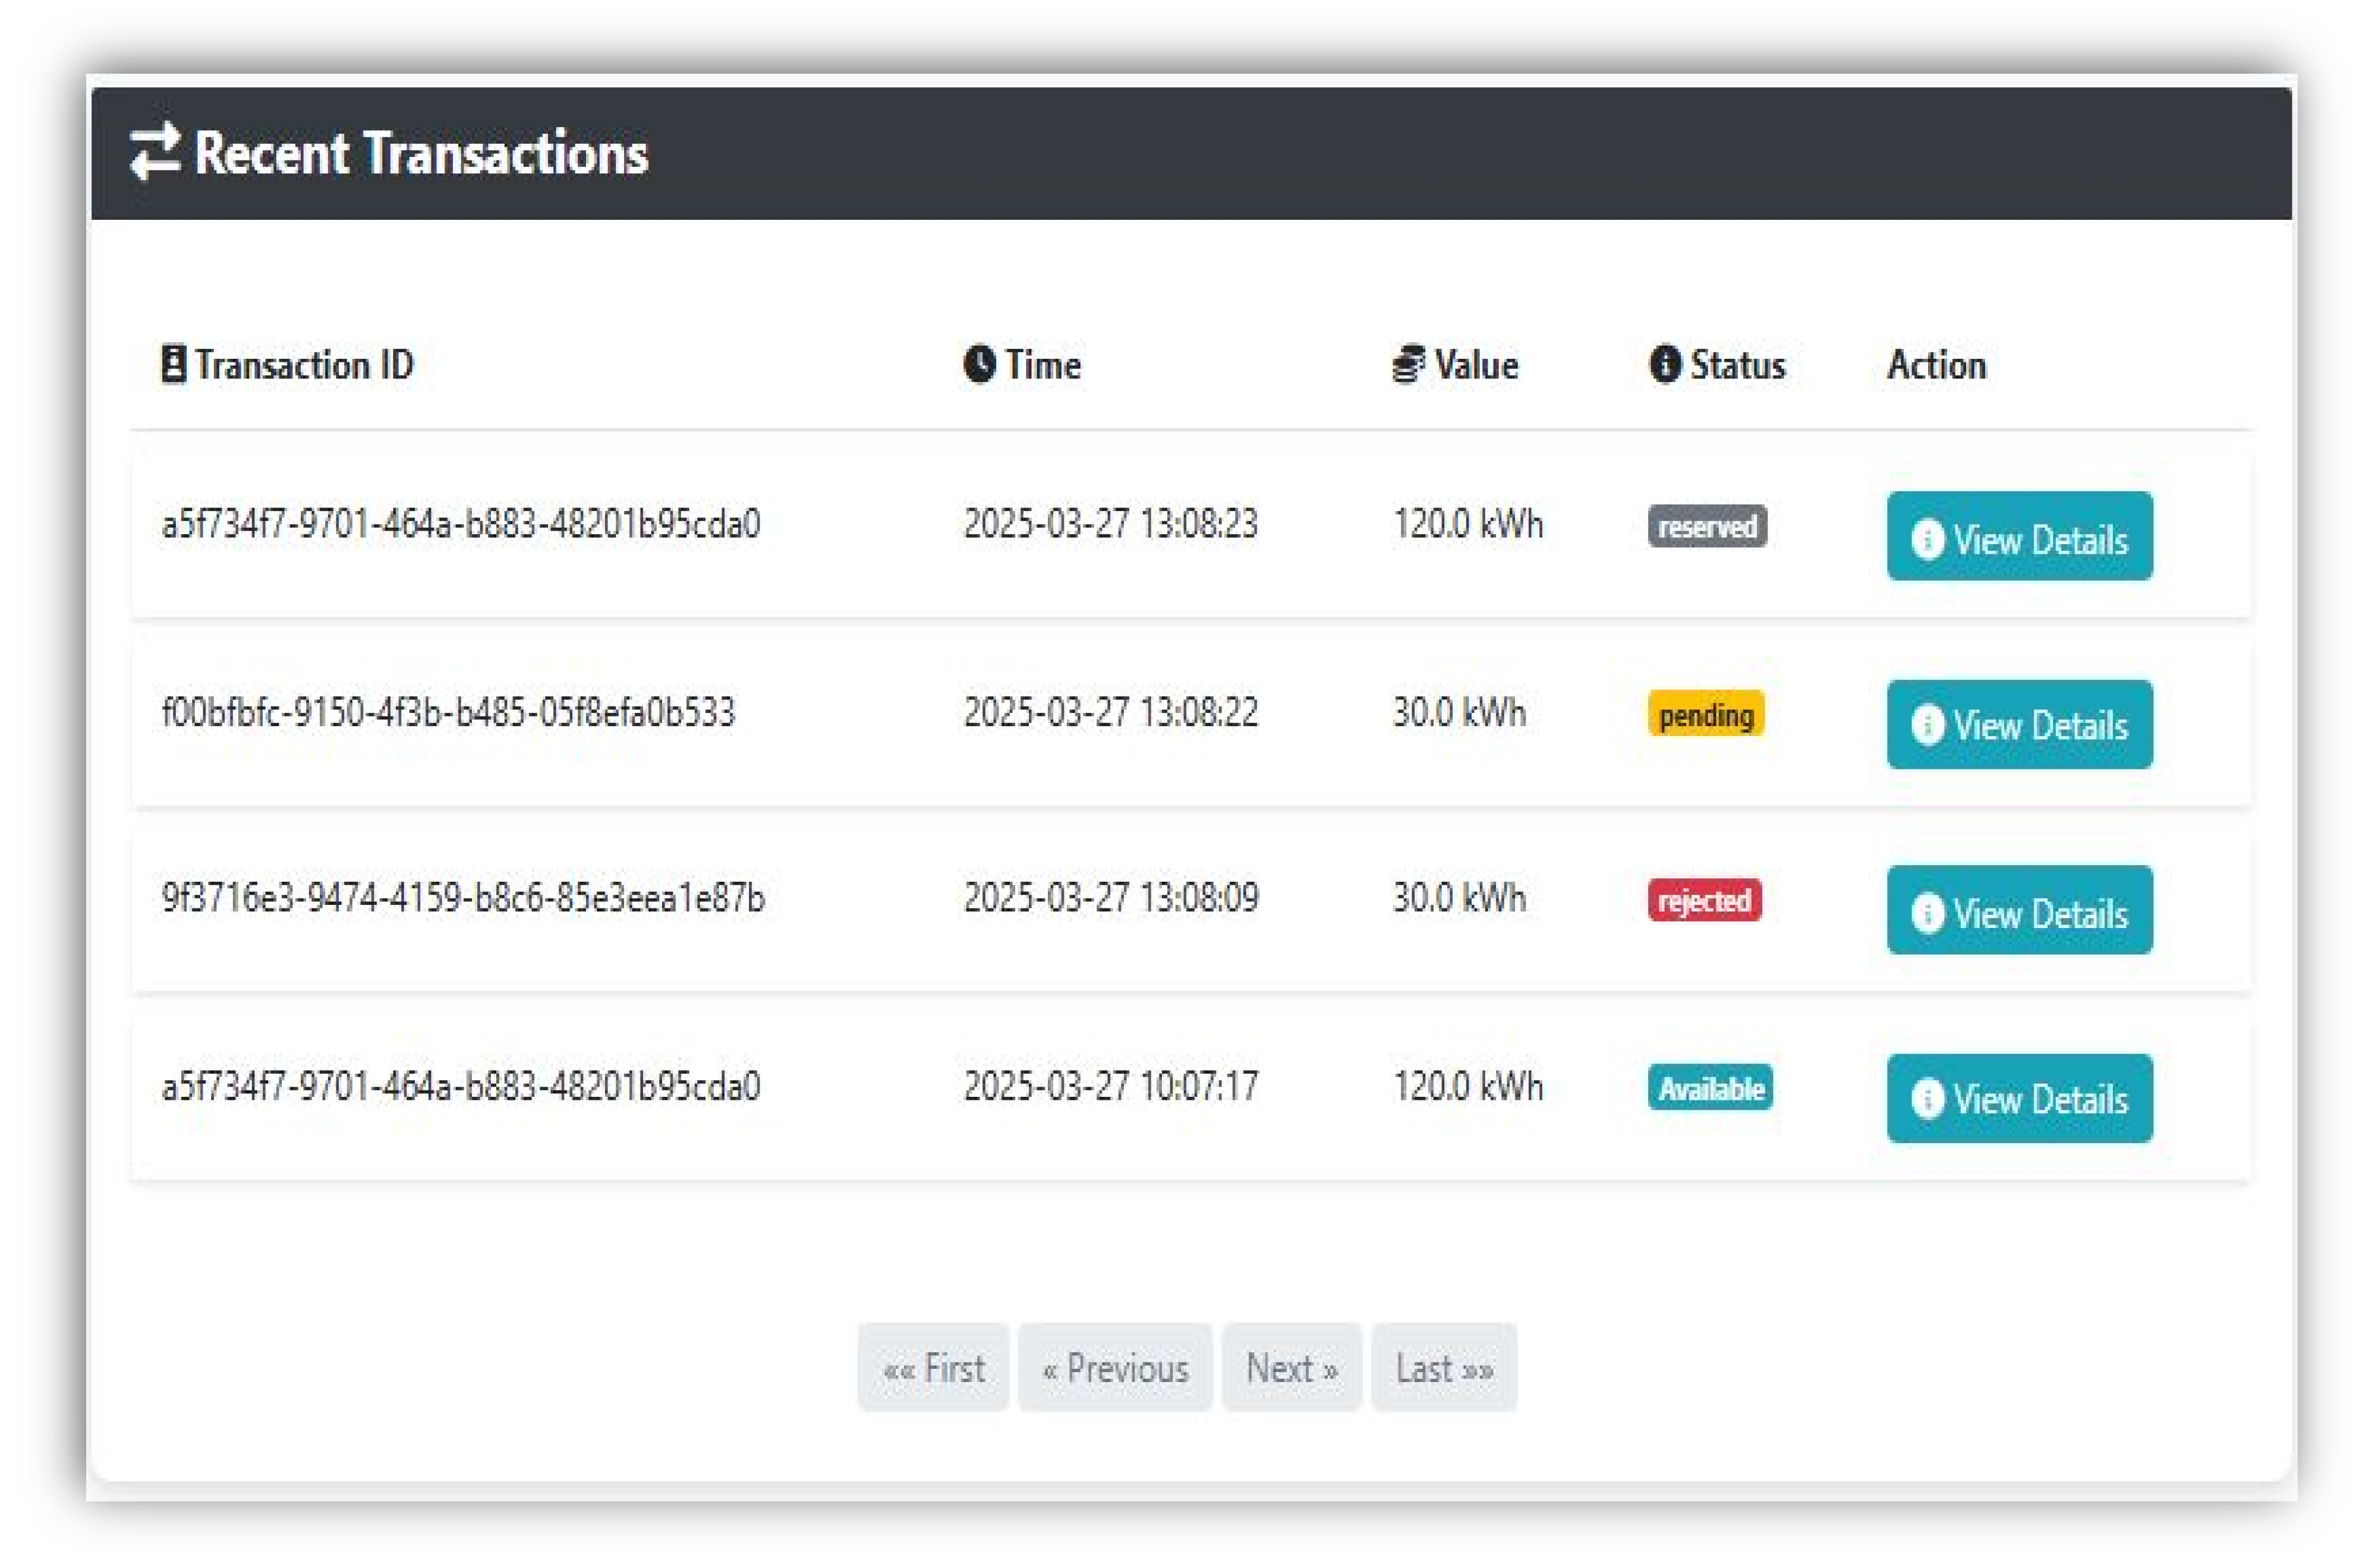The width and height of the screenshot is (2372, 1568).
Task: Click info icon inside rejected row's View Details
Action: [x=1927, y=913]
